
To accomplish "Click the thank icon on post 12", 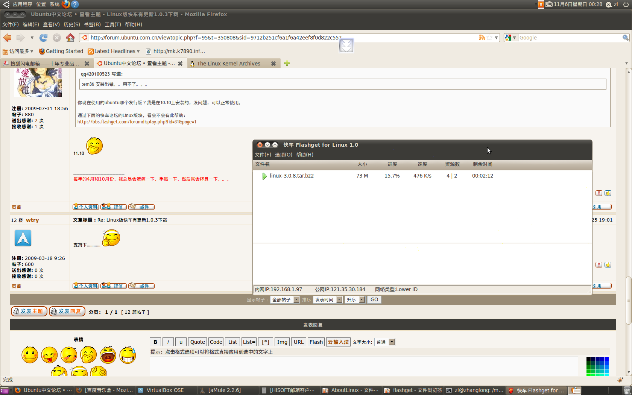I will tap(608, 265).
